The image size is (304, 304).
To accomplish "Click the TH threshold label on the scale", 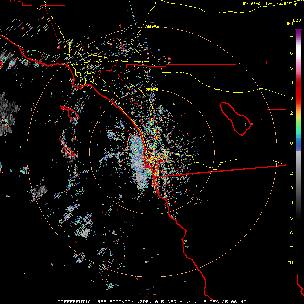I will click(x=290, y=263).
